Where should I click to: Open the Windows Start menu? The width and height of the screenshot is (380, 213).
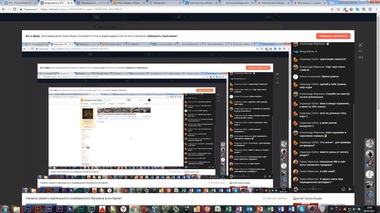(x=5, y=209)
